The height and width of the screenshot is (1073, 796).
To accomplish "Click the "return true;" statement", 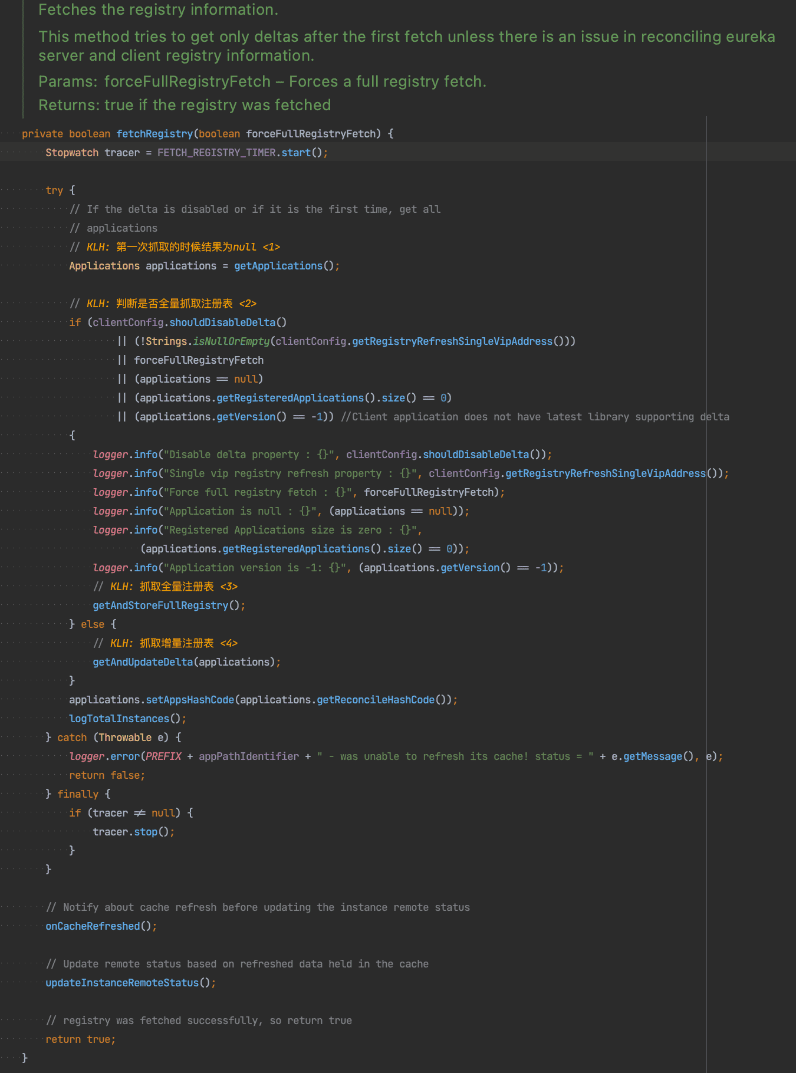I will click(x=80, y=1039).
